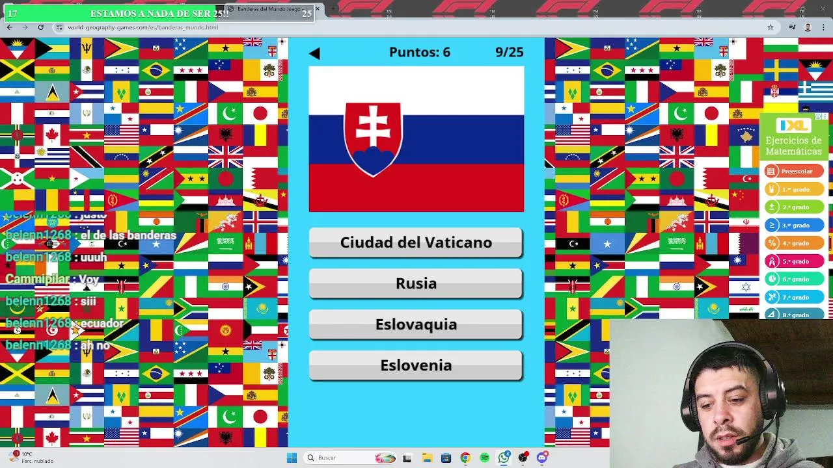Open Google Chrome from the taskbar

click(x=465, y=458)
